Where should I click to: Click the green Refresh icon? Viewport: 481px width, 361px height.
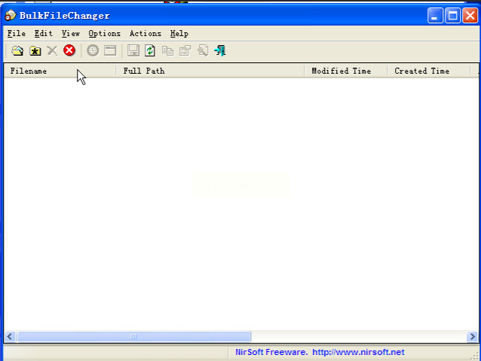tap(150, 50)
